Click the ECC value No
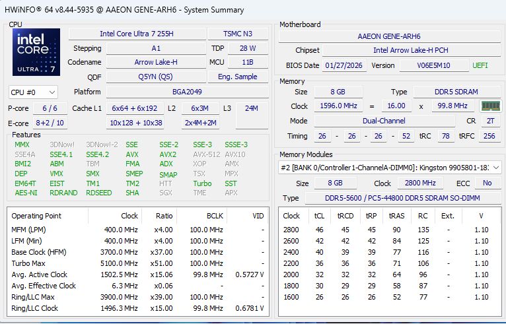This screenshot has width=506, height=324. tap(488, 183)
